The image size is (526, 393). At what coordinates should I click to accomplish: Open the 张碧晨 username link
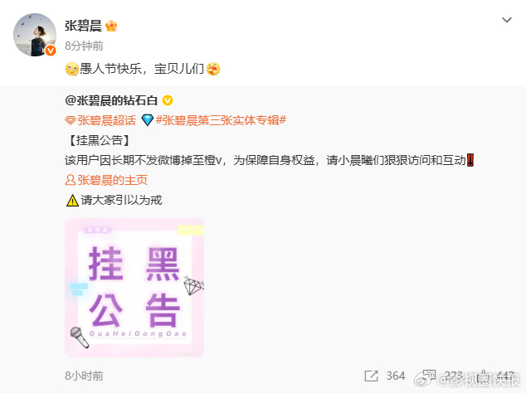click(x=83, y=26)
